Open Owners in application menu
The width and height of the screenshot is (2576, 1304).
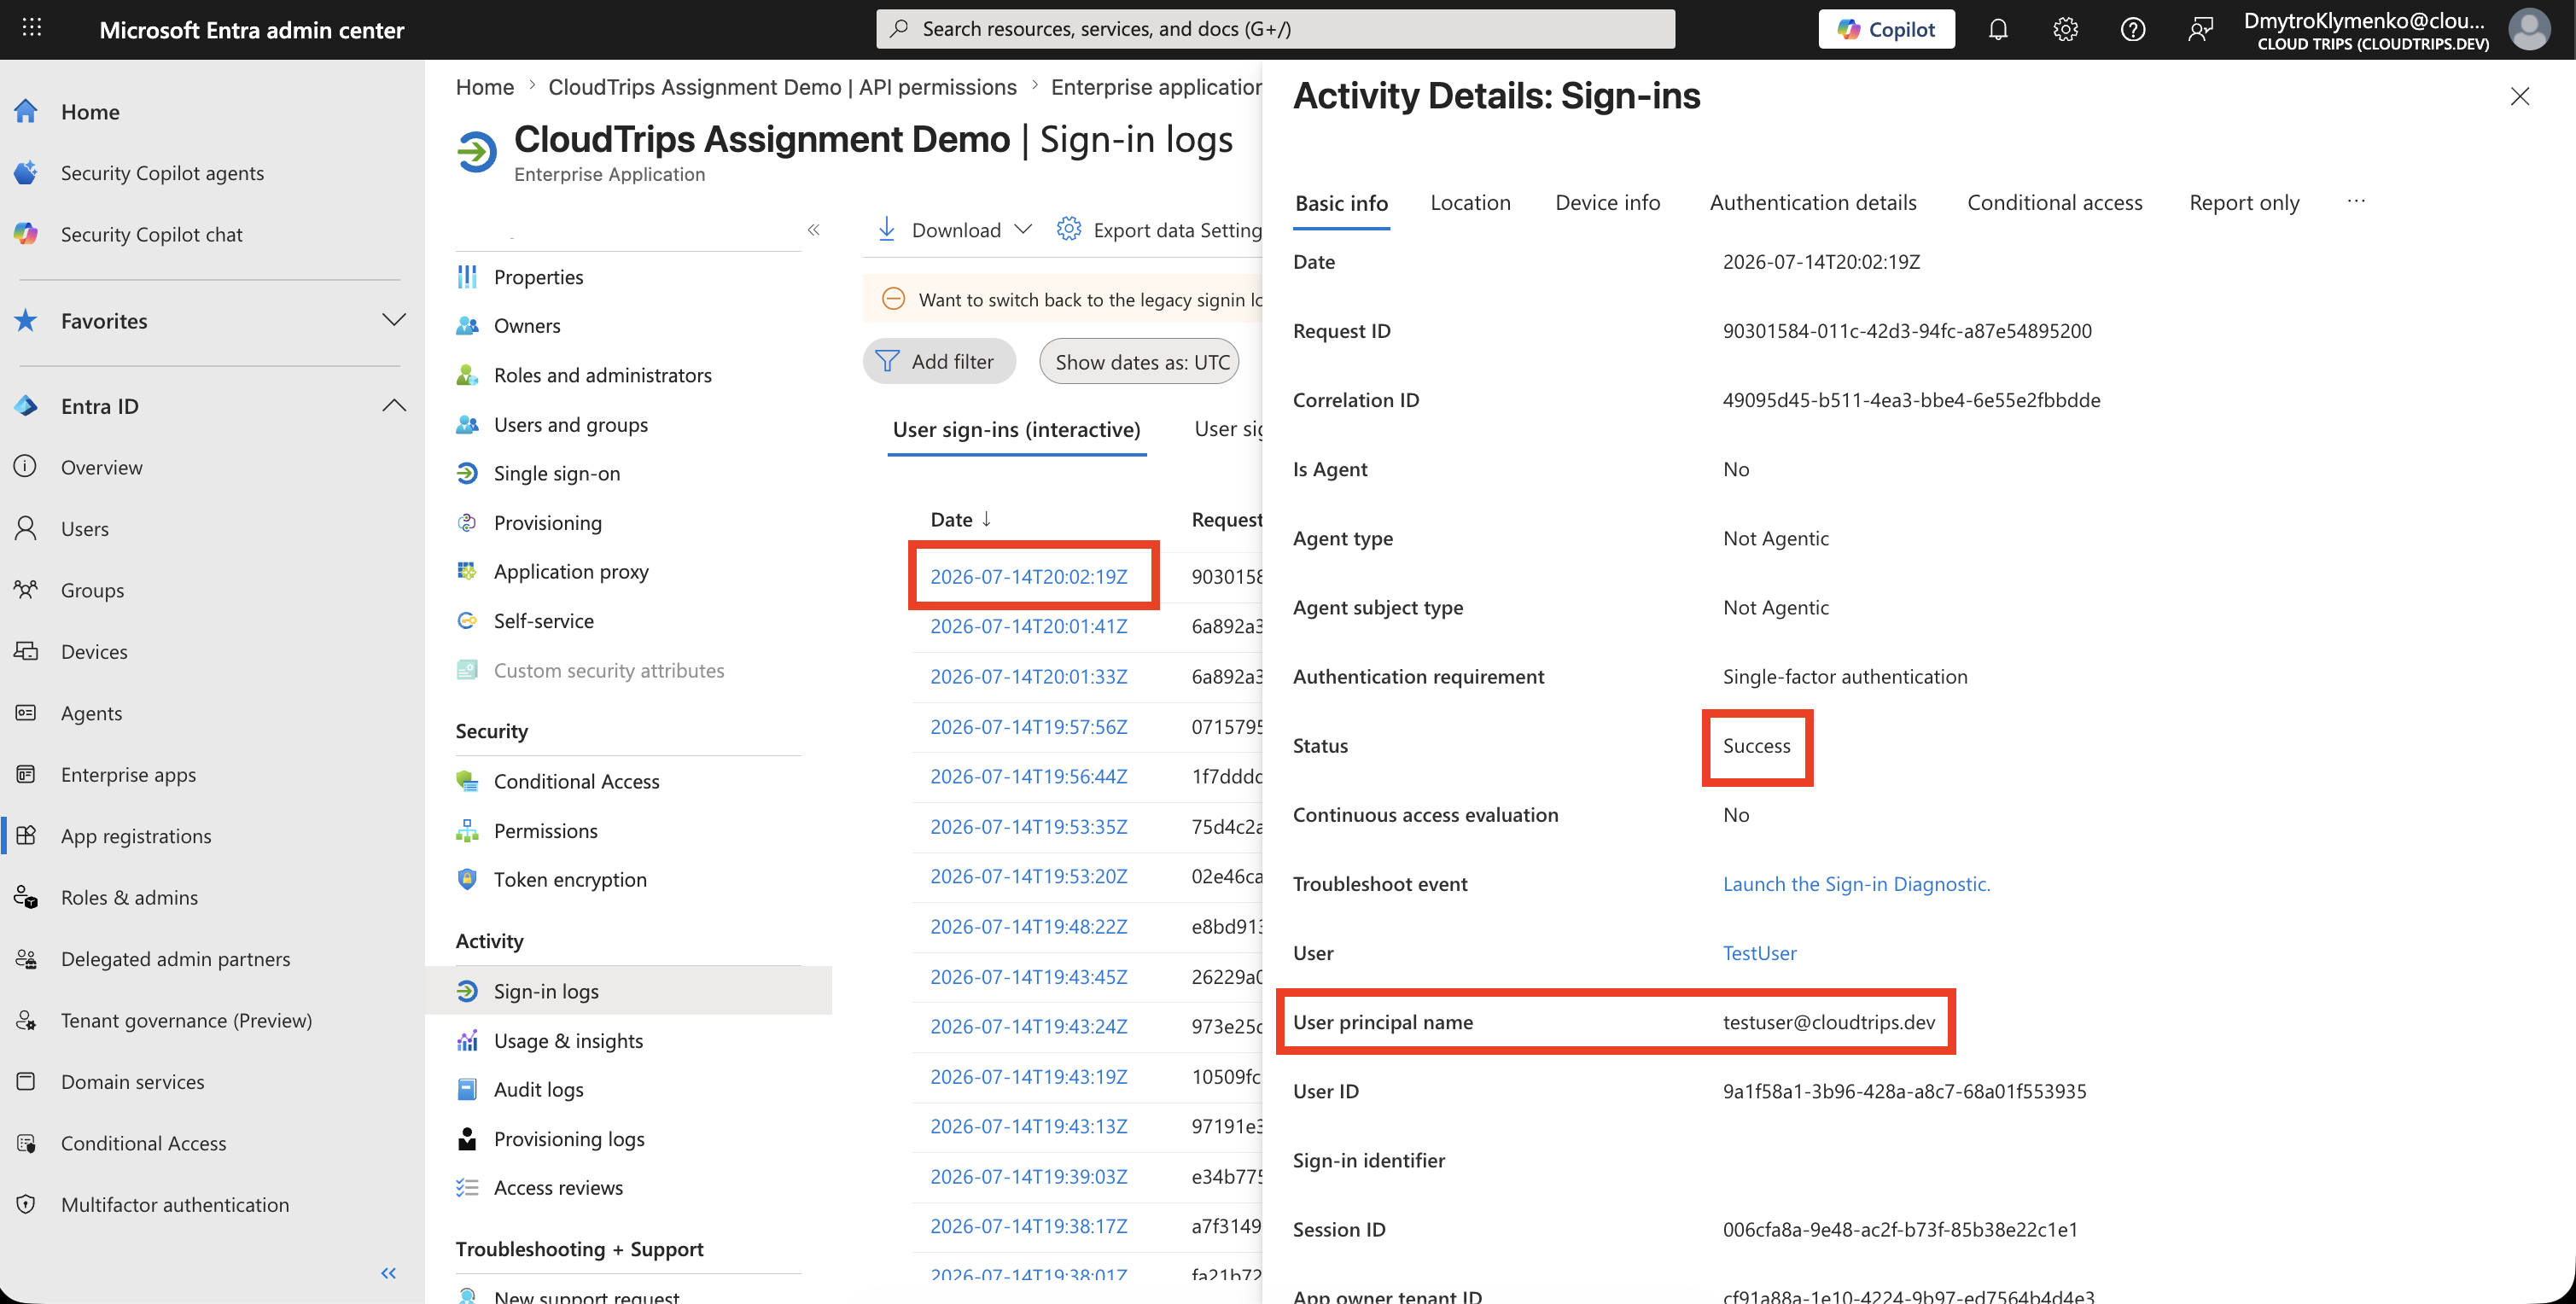coord(527,325)
